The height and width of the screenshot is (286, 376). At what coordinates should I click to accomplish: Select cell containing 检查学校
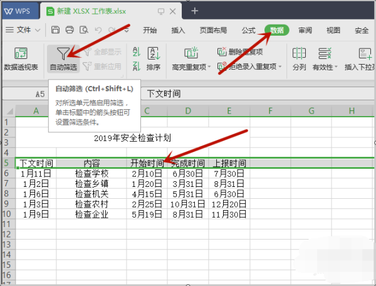[91, 174]
